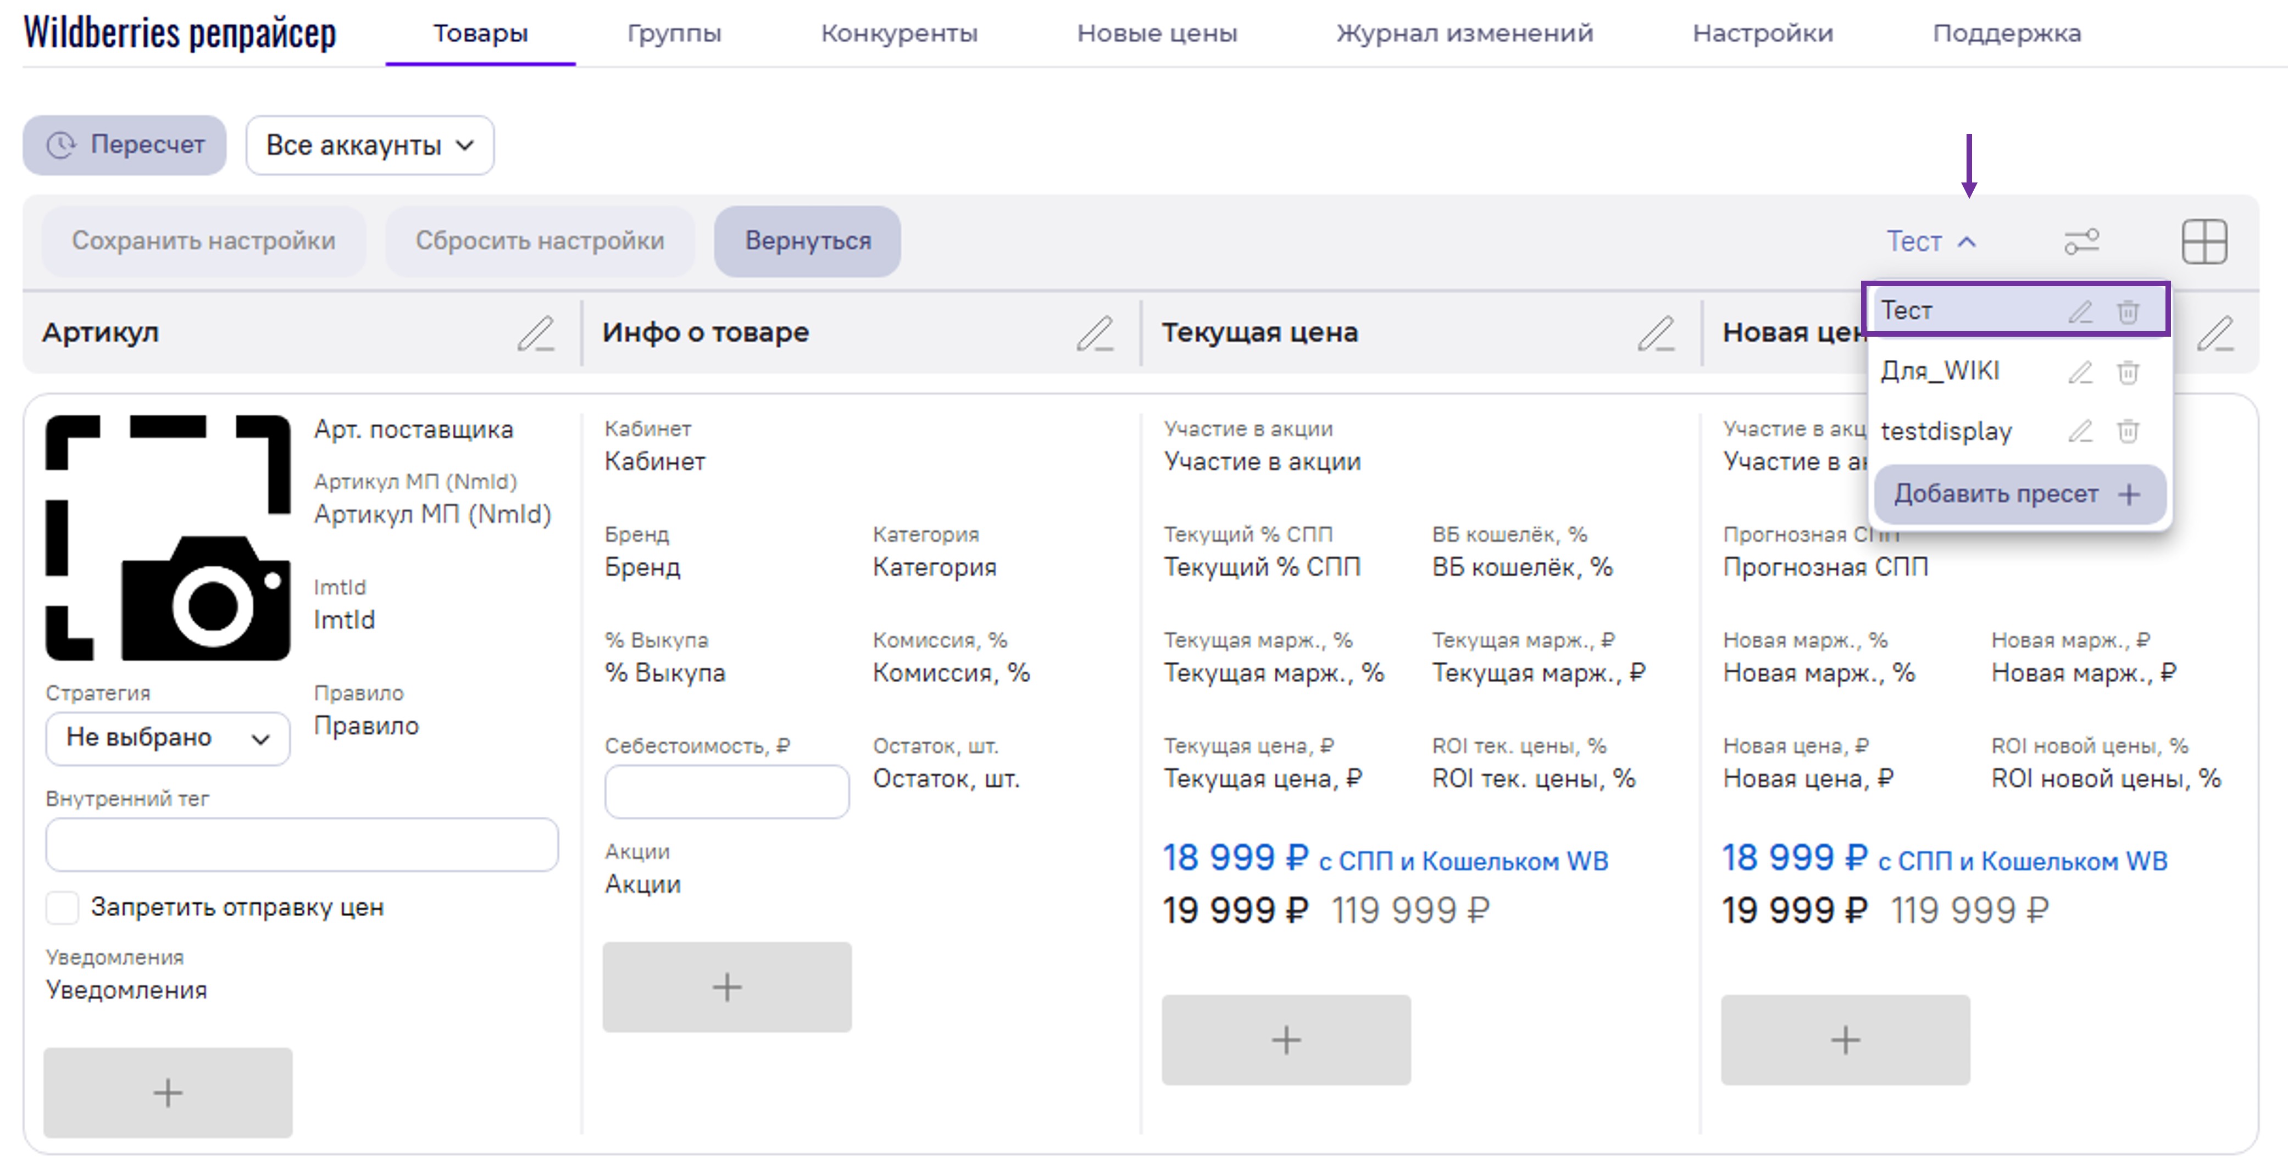This screenshot has width=2288, height=1176.
Task: Expand the Все аккаунты dropdown
Action: point(369,146)
